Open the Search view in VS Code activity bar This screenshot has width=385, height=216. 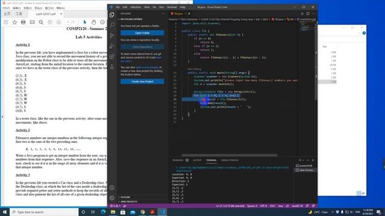[112, 25]
